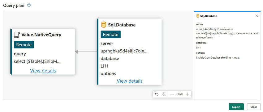Click the Sql.Database icon in the details panel header
Image resolution: width=263 pixels, height=112 pixels.
(x=198, y=16)
